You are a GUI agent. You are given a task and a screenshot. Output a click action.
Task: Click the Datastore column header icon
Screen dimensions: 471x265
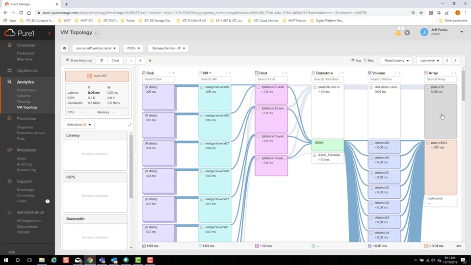click(x=314, y=73)
